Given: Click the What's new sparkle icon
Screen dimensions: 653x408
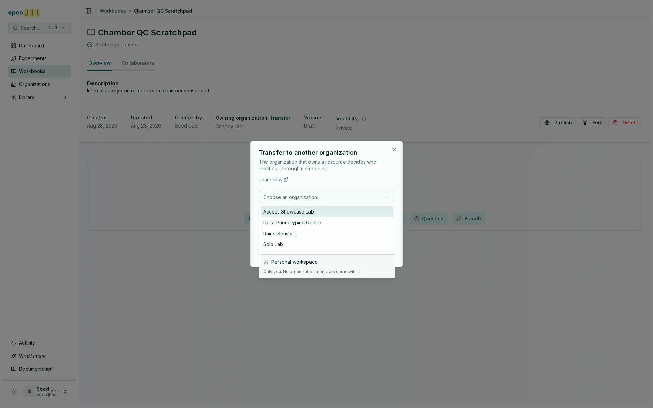Looking at the screenshot, I should click(x=14, y=356).
